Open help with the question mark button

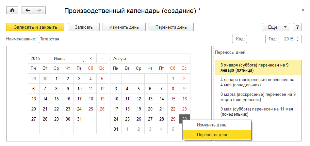click(297, 27)
